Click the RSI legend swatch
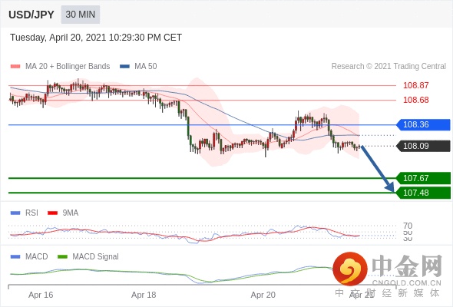This screenshot has width=453, height=307. click(x=15, y=213)
